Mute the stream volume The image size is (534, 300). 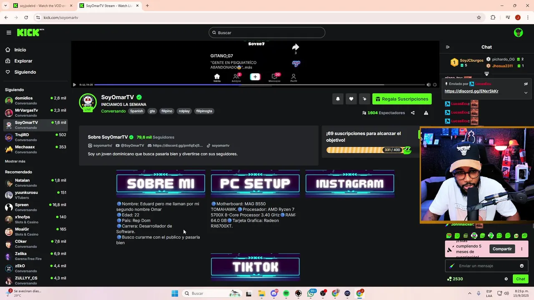point(428,85)
